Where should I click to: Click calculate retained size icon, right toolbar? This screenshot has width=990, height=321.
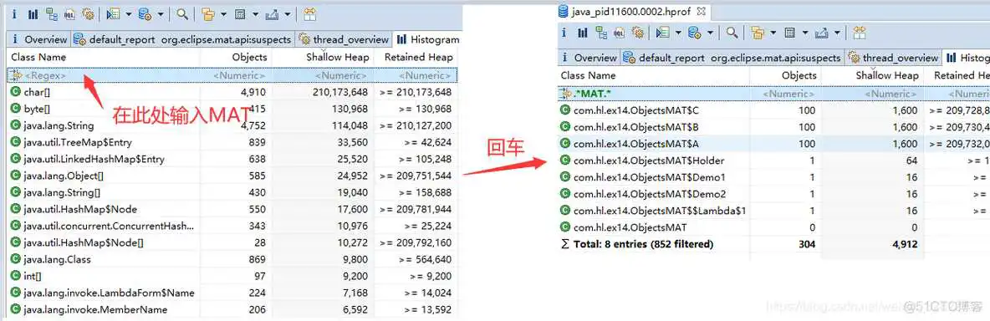point(789,32)
